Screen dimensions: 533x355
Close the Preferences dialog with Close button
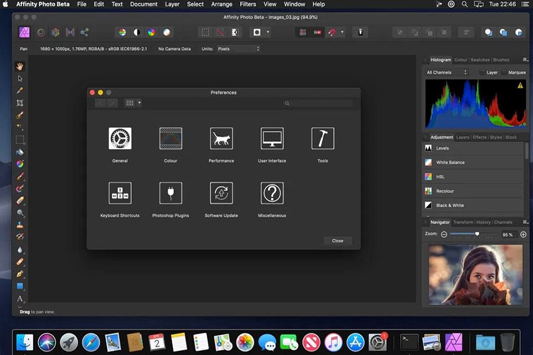click(x=338, y=241)
